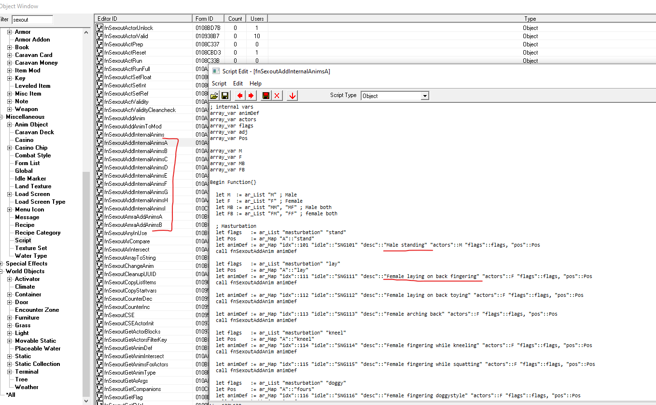Screen dimensions: 656x405
Task: Click script icon beside fnSexoutActRunFull
Action: 99,69
